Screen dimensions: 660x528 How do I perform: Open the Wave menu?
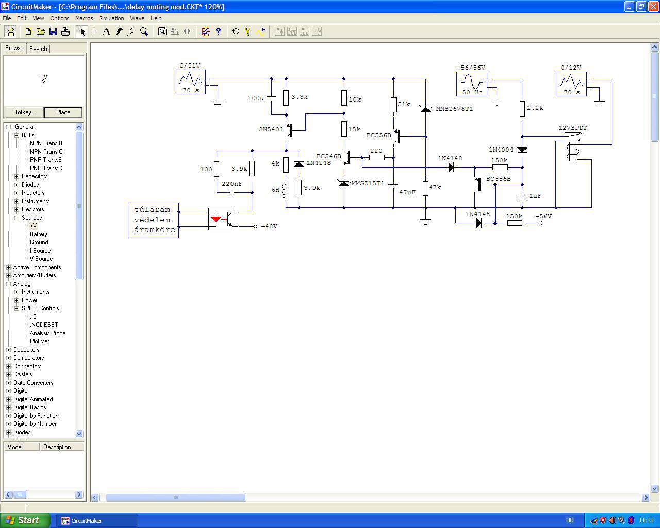click(137, 18)
